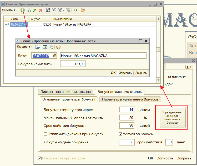Click the record window title icon
The height and width of the screenshot is (166, 197).
point(18,41)
